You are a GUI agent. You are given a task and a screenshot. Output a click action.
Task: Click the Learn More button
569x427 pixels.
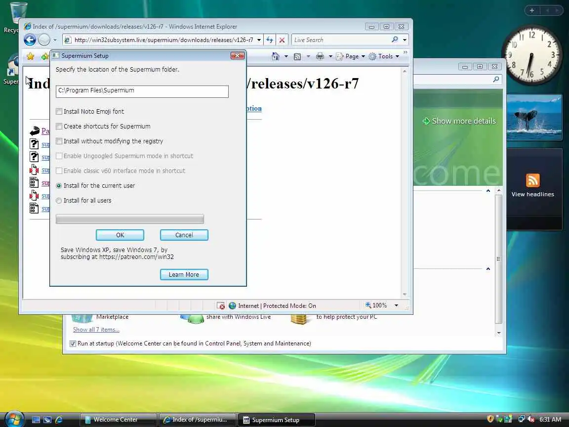[184, 275]
